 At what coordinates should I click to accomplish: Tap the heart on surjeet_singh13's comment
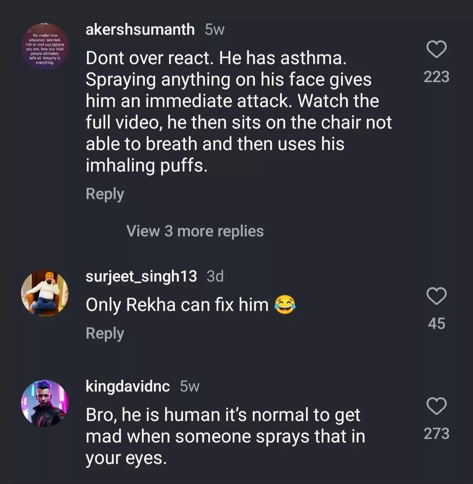click(437, 297)
